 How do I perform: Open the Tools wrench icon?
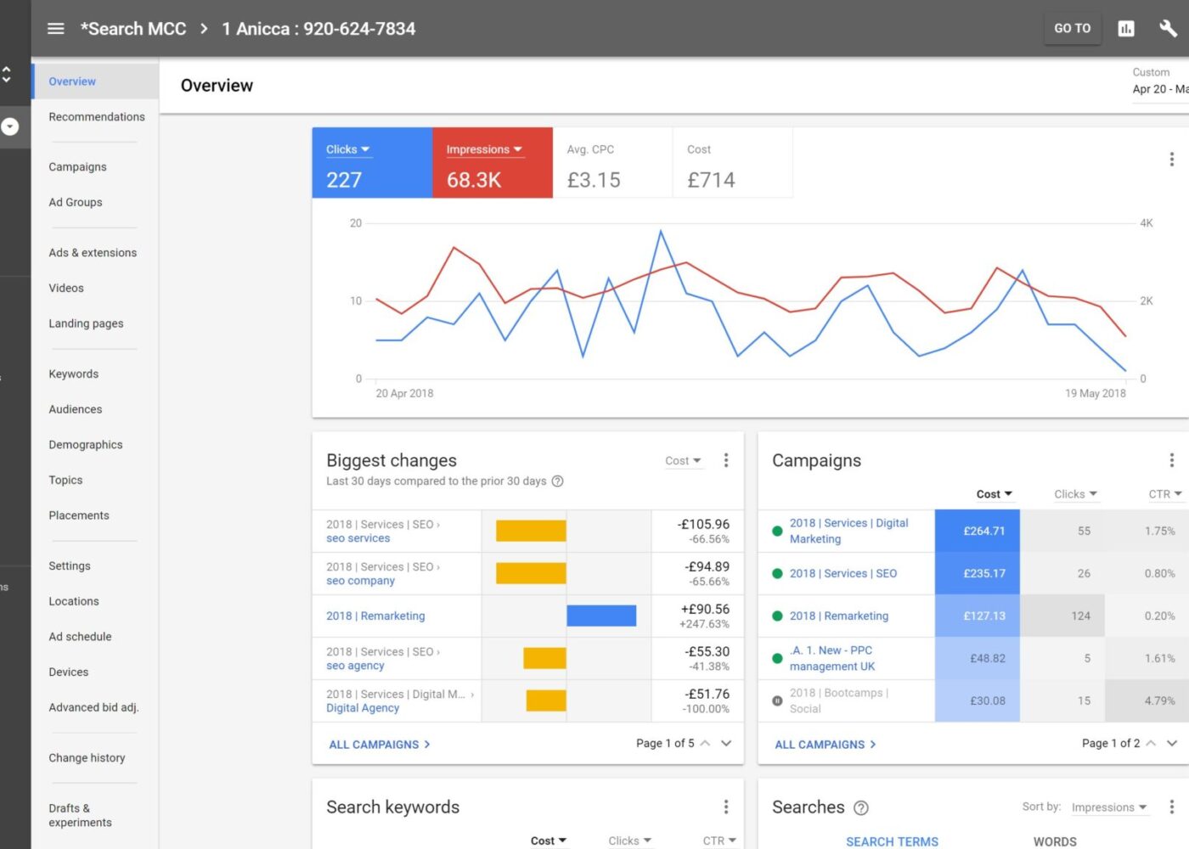[1169, 28]
